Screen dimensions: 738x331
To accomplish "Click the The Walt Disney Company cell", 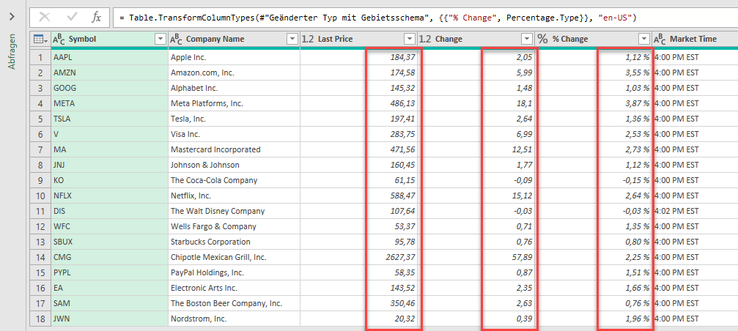I will pyautogui.click(x=235, y=211).
